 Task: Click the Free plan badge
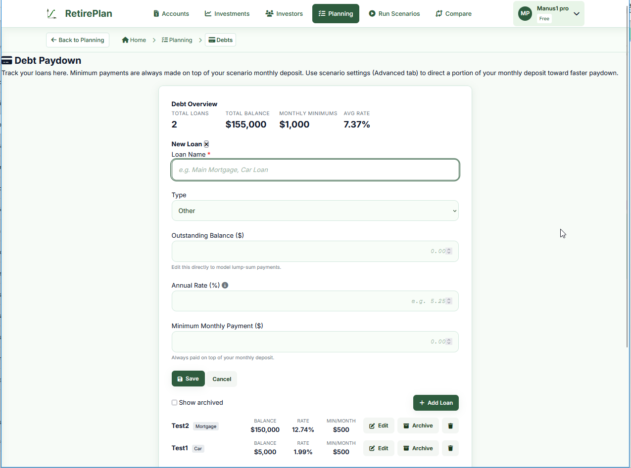click(x=544, y=19)
